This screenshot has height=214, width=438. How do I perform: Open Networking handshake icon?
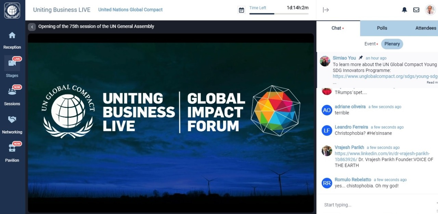tap(12, 120)
